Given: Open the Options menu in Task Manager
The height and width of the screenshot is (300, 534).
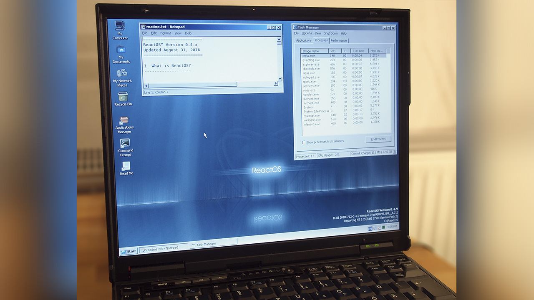Looking at the screenshot, I should [x=307, y=33].
